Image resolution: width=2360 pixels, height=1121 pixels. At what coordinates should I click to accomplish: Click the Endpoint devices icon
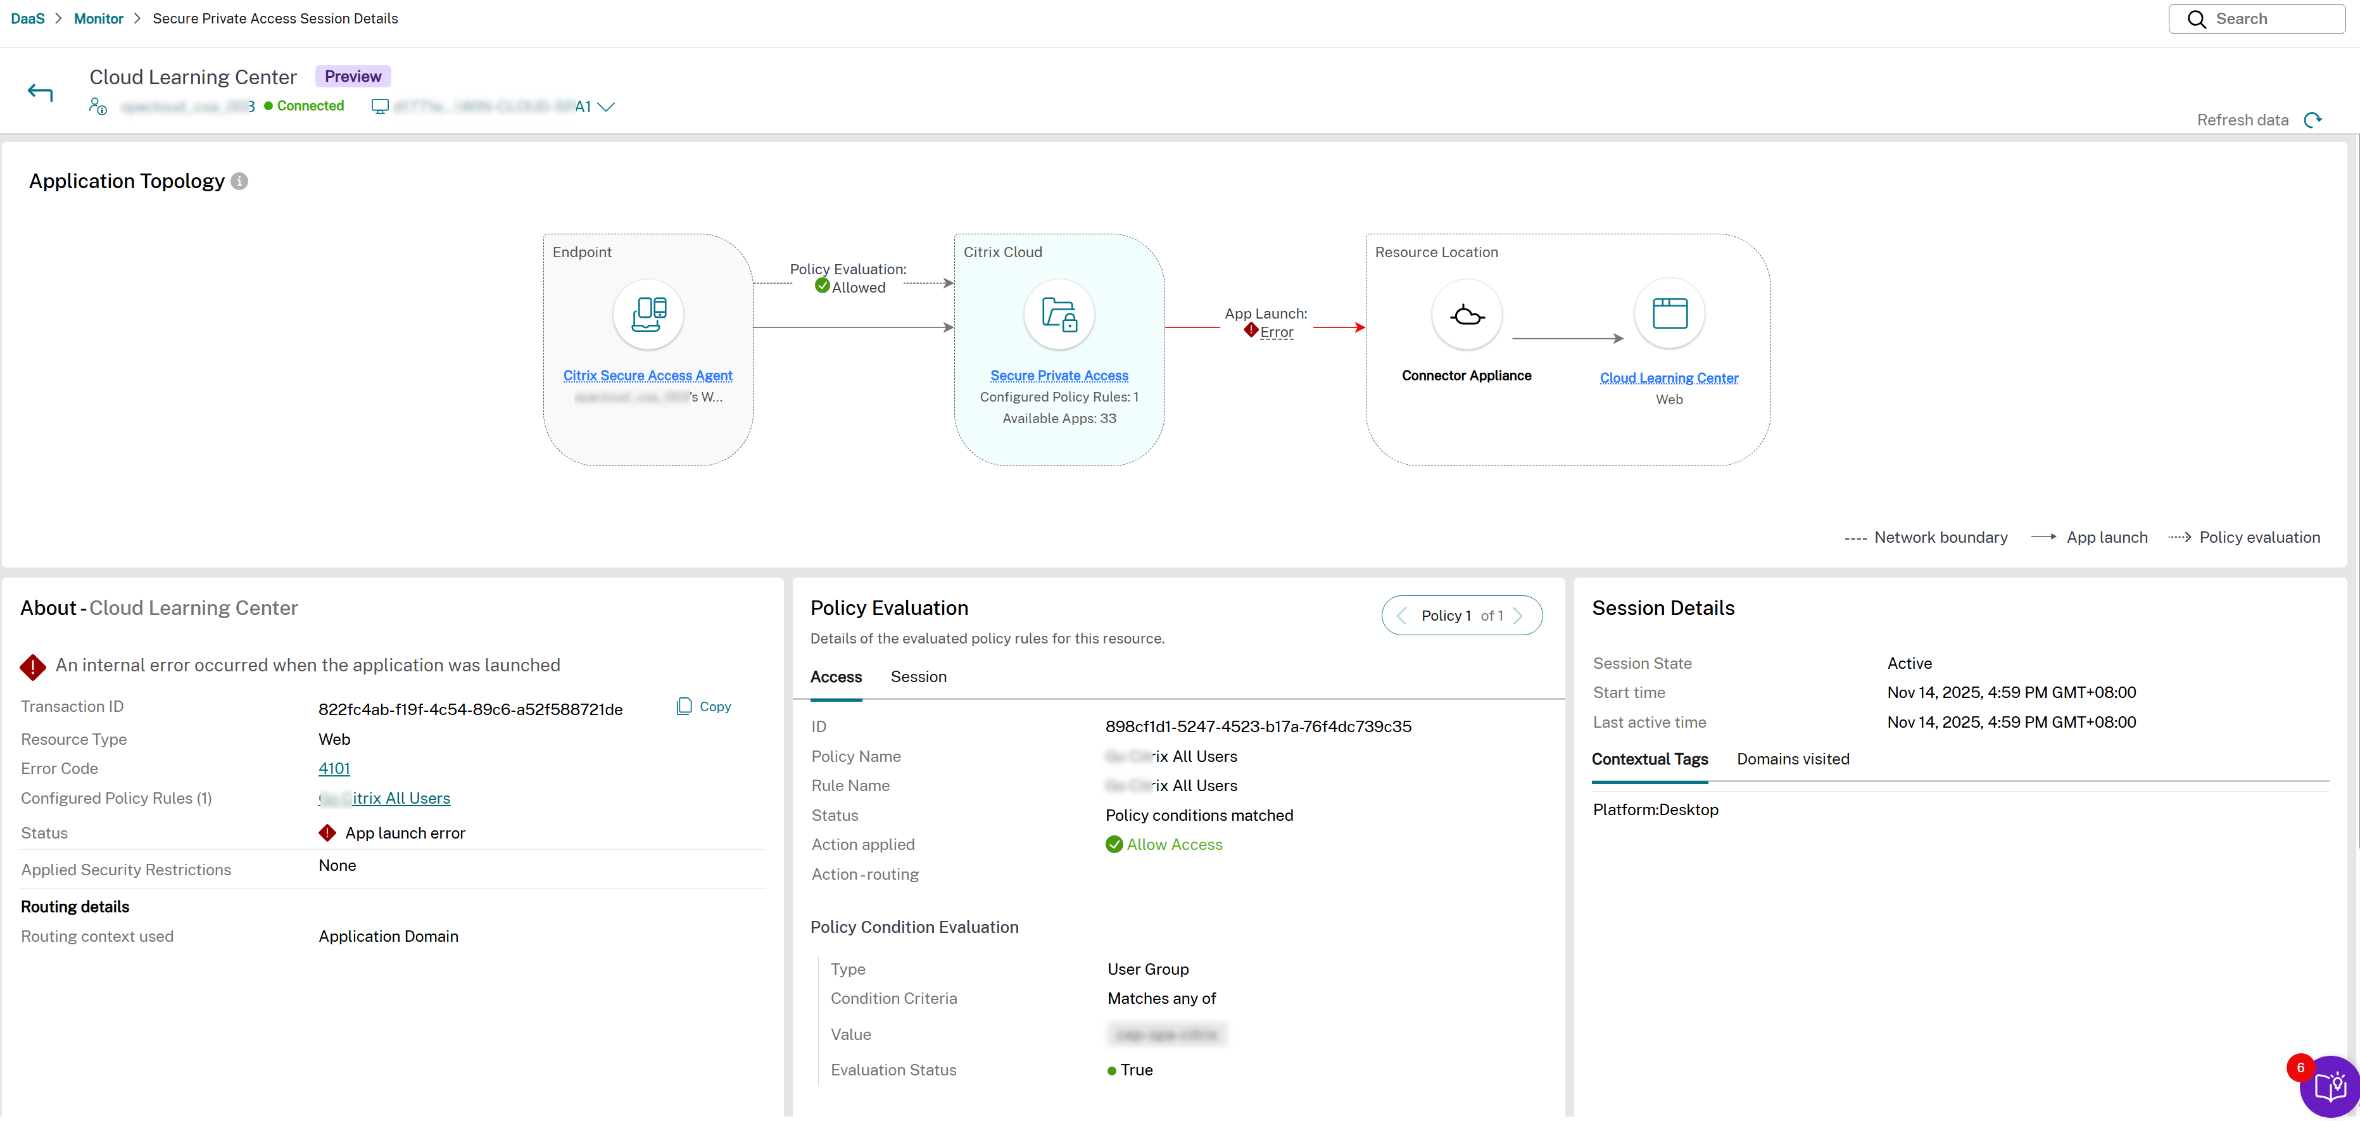coord(648,313)
